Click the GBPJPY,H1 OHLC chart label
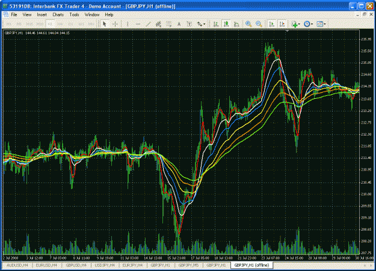The image size is (376, 271). coord(37,33)
